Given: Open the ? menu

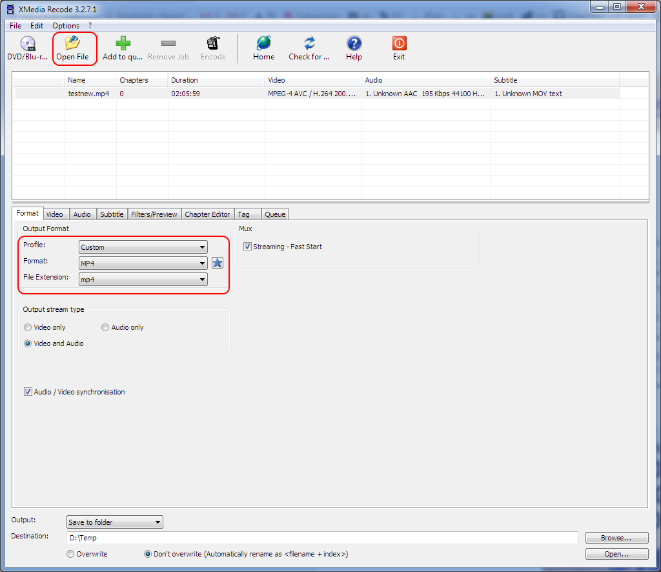Looking at the screenshot, I should pos(90,26).
